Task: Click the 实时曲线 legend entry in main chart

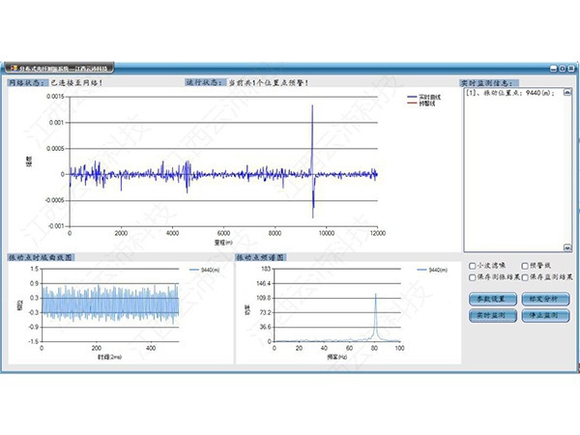Action: click(x=428, y=98)
